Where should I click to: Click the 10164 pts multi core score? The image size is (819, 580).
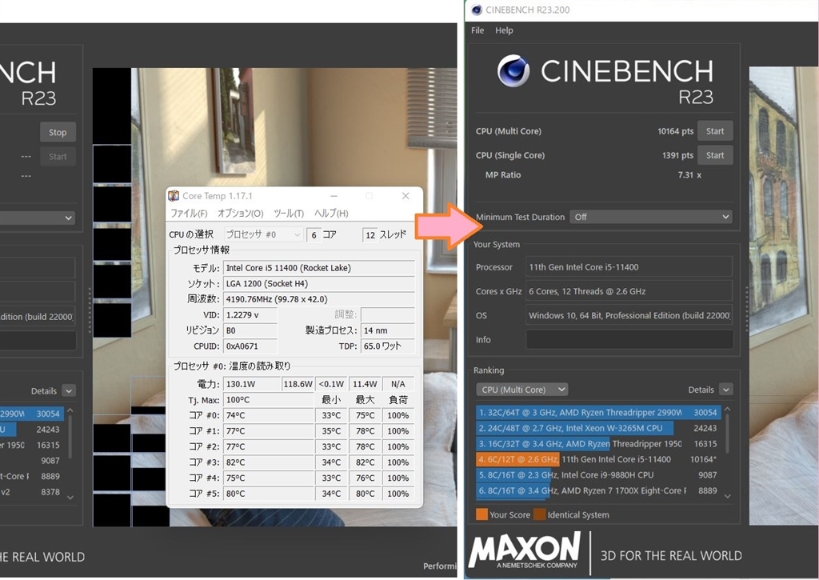(x=675, y=131)
